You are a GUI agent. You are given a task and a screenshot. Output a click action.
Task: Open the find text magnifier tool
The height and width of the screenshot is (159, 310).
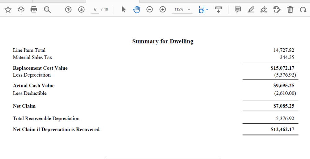pyautogui.click(x=47, y=10)
